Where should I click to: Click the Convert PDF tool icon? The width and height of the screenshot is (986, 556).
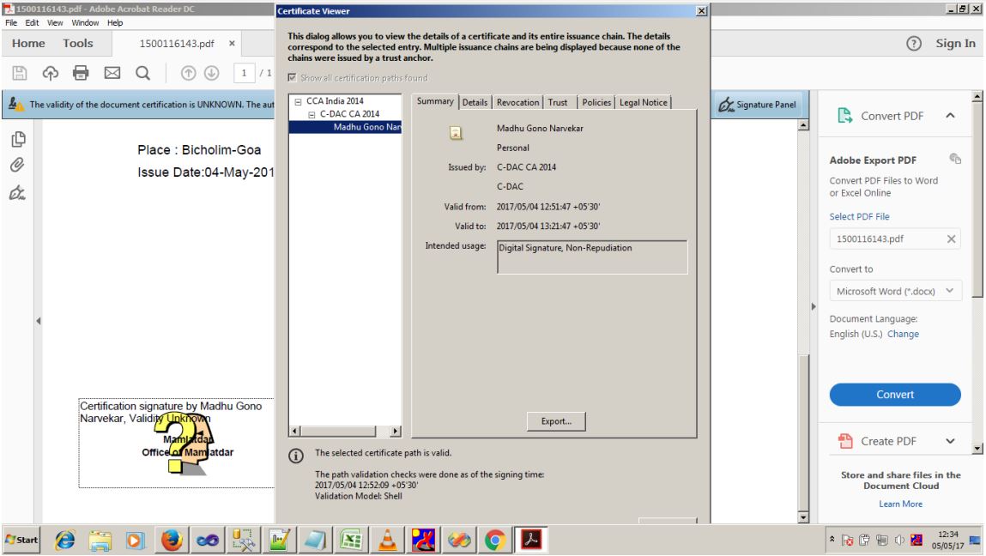[845, 116]
